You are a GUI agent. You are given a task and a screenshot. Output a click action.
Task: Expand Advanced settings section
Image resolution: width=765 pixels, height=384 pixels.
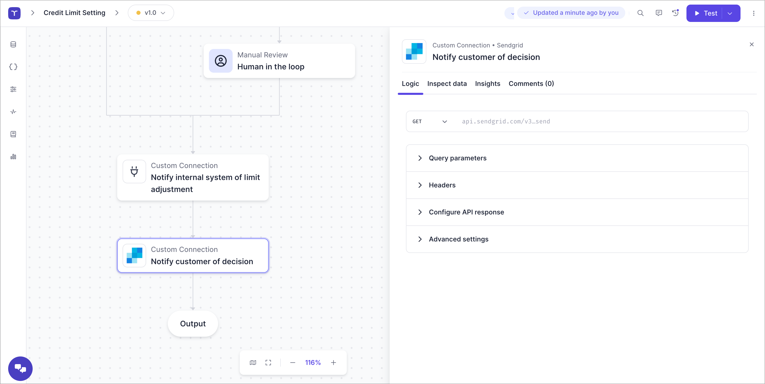pos(458,239)
